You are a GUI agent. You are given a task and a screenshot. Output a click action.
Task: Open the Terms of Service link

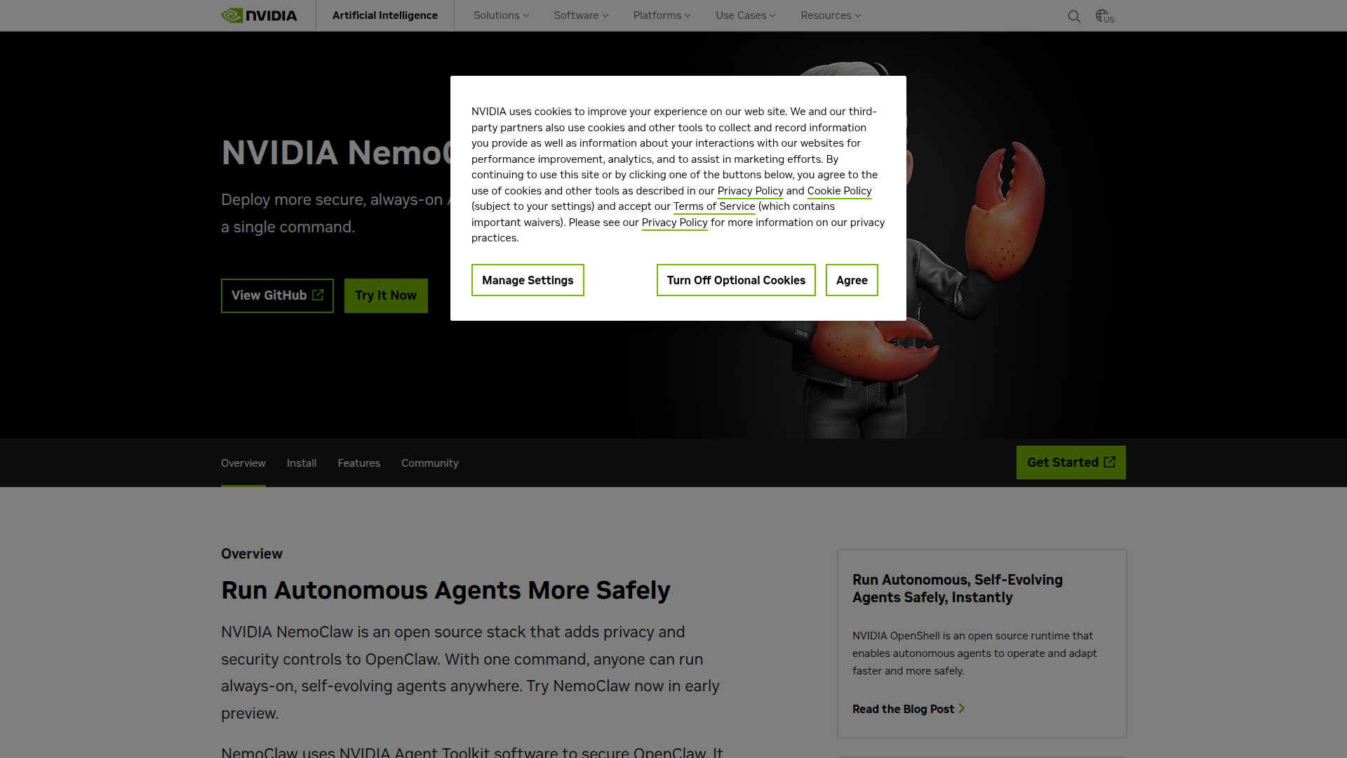(714, 206)
